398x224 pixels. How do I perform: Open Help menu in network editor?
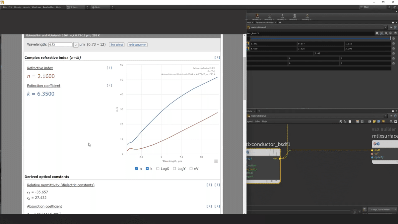coord(264,121)
